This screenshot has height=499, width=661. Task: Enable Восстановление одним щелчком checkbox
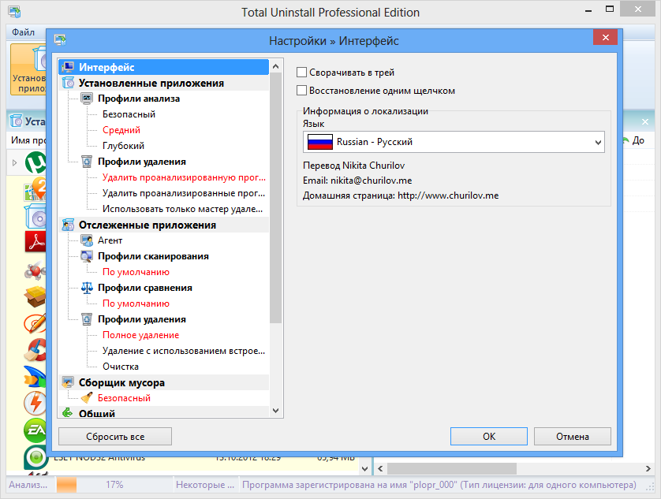tap(301, 91)
